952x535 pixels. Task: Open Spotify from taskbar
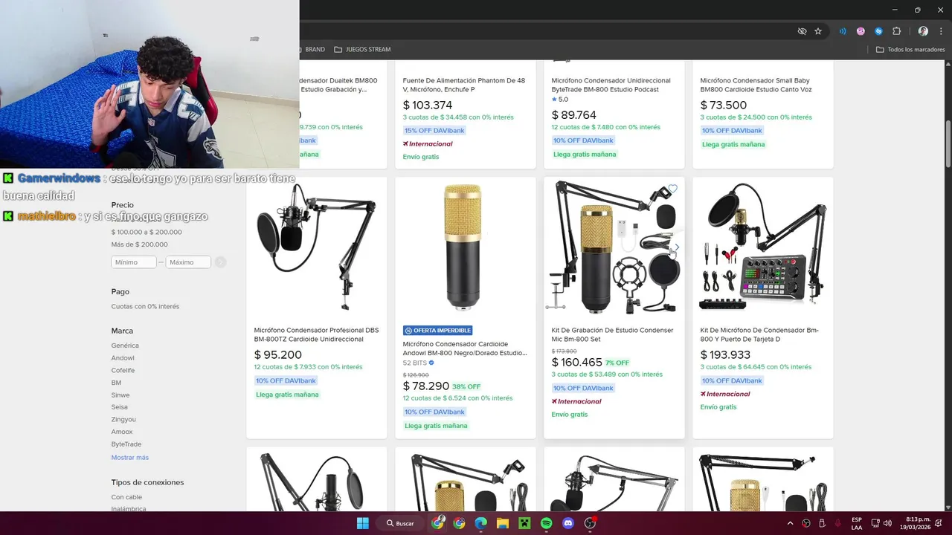(546, 523)
